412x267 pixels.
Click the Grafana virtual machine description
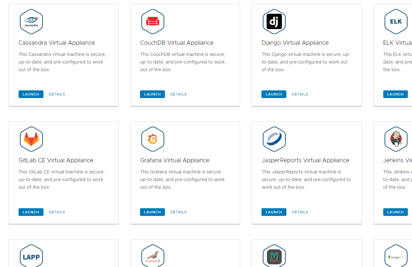(x=183, y=179)
